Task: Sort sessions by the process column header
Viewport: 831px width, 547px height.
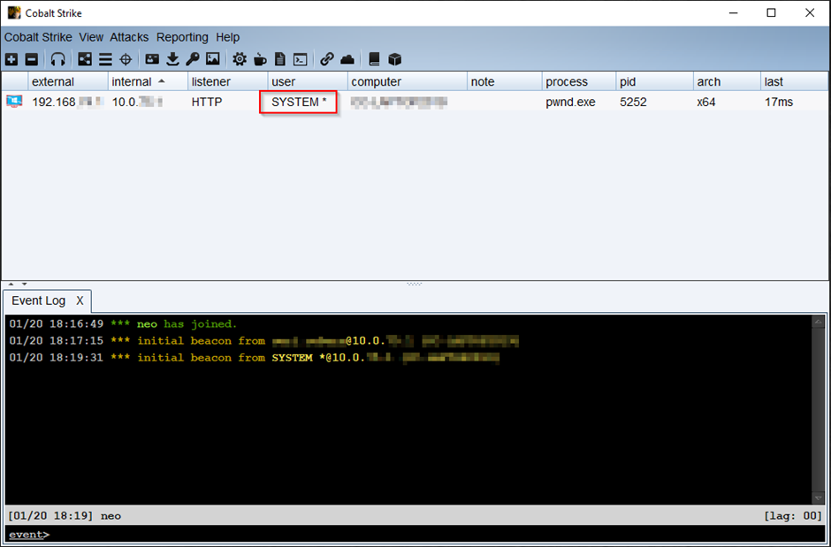Action: (x=579, y=81)
